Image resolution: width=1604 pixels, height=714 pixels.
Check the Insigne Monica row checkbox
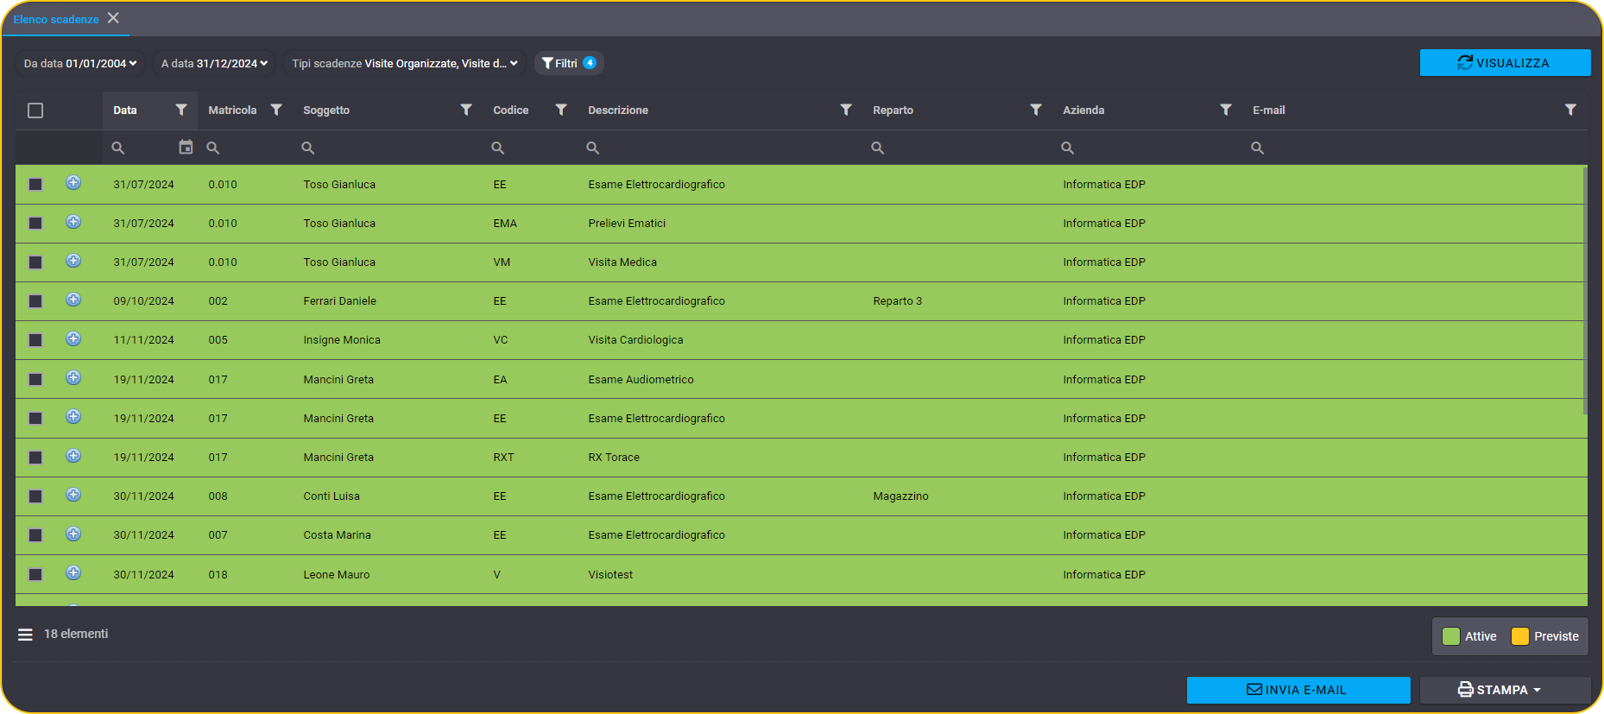pyautogui.click(x=35, y=340)
